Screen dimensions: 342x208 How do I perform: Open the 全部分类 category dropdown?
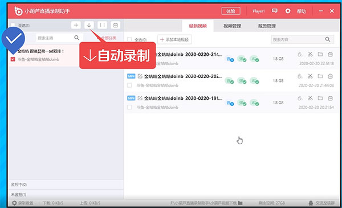point(107,38)
